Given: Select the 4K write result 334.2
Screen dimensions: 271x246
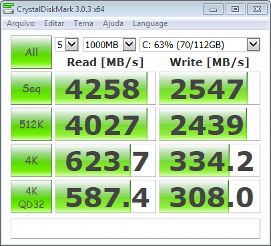Looking at the screenshot, I should [210, 160].
